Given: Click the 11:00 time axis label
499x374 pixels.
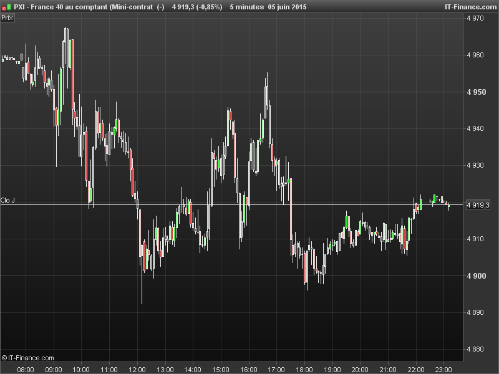Looking at the screenshot, I should 109,370.
